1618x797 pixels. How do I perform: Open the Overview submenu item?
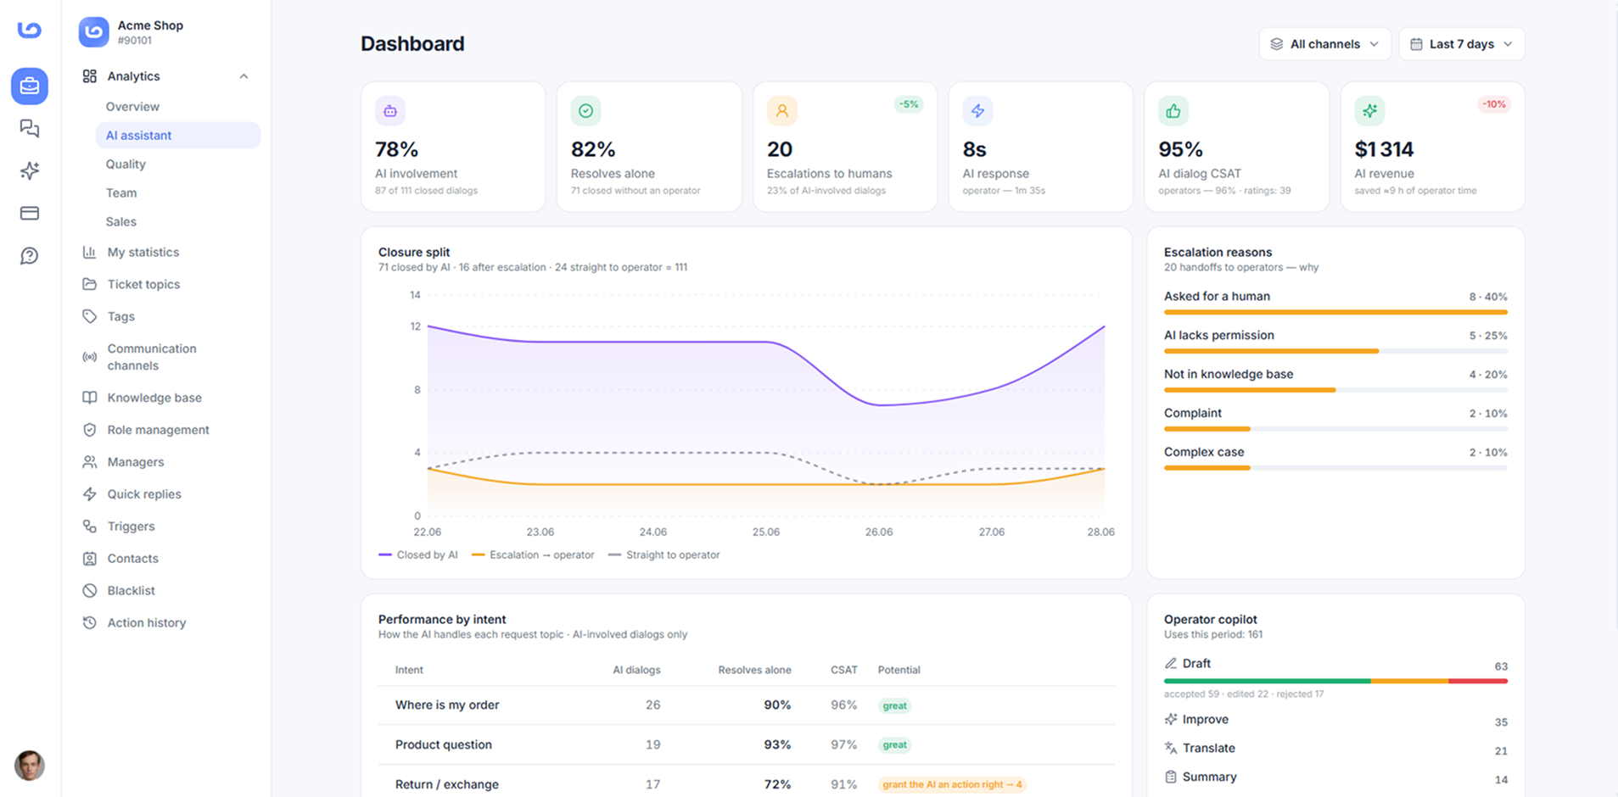(132, 107)
